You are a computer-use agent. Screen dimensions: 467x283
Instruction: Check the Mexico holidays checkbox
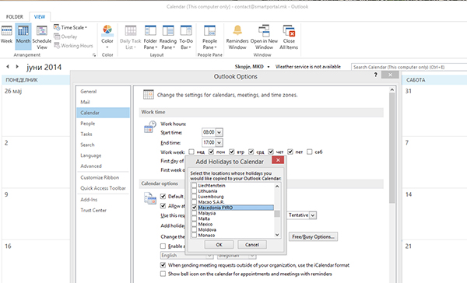click(194, 224)
